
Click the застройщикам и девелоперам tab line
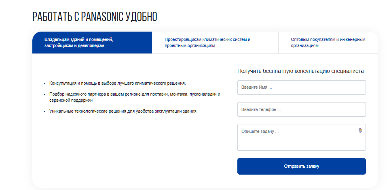(74, 46)
